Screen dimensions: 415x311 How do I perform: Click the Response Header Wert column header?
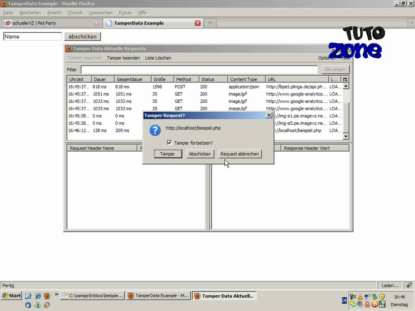point(315,148)
